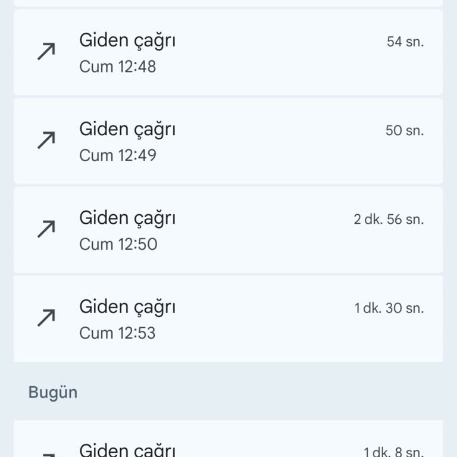Click the outgoing arrow icon at Cum 12:48
Viewport: 457px width, 457px height.
(46, 52)
